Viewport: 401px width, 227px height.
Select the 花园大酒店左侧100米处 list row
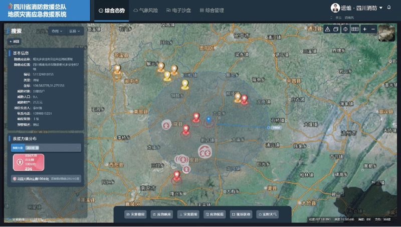pyautogui.click(x=46, y=179)
